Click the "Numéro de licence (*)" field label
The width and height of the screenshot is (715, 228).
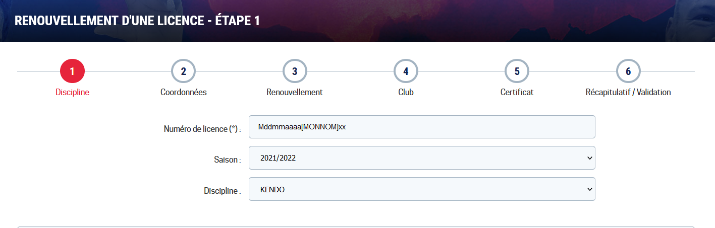[202, 129]
